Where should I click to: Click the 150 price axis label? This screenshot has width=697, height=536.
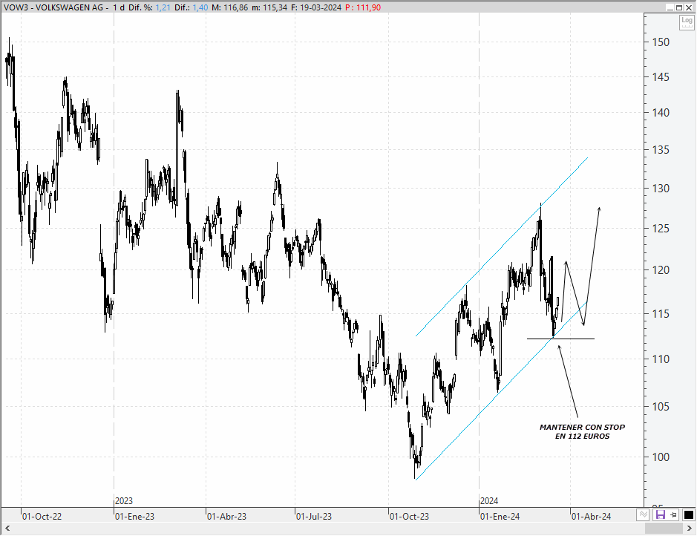661,42
